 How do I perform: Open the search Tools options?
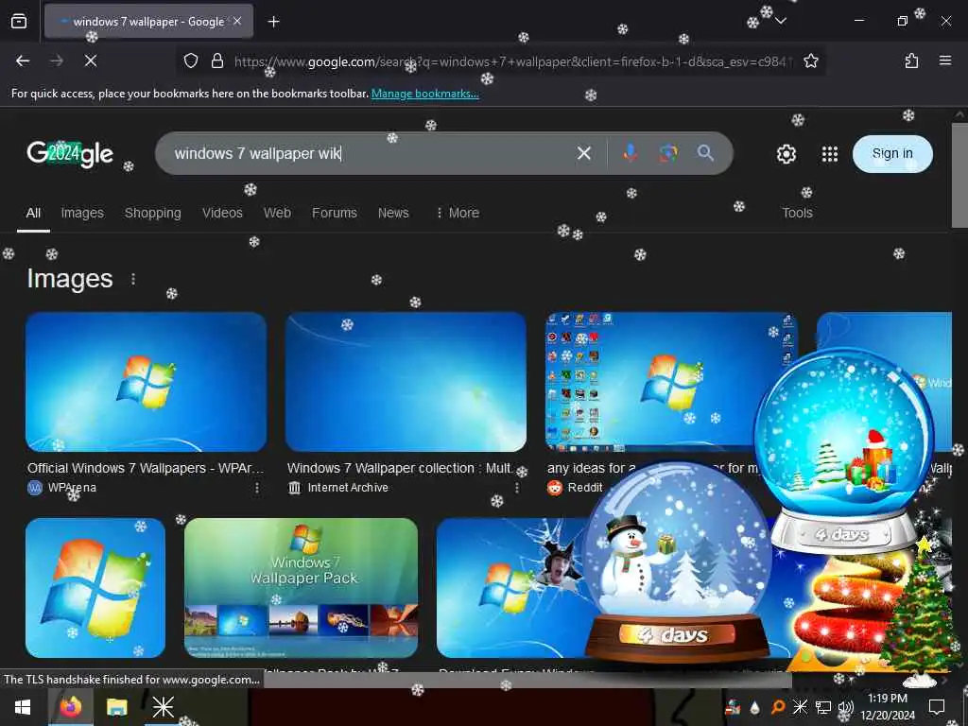point(797,213)
